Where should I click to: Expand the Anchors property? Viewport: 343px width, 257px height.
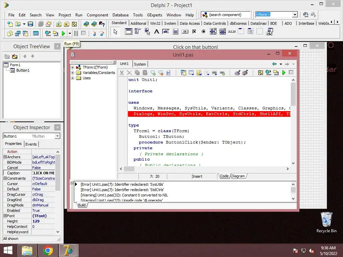[5, 157]
